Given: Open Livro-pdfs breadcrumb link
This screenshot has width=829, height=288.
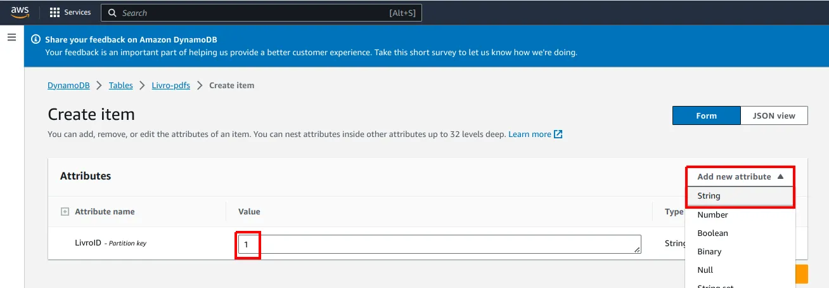Looking at the screenshot, I should point(171,85).
